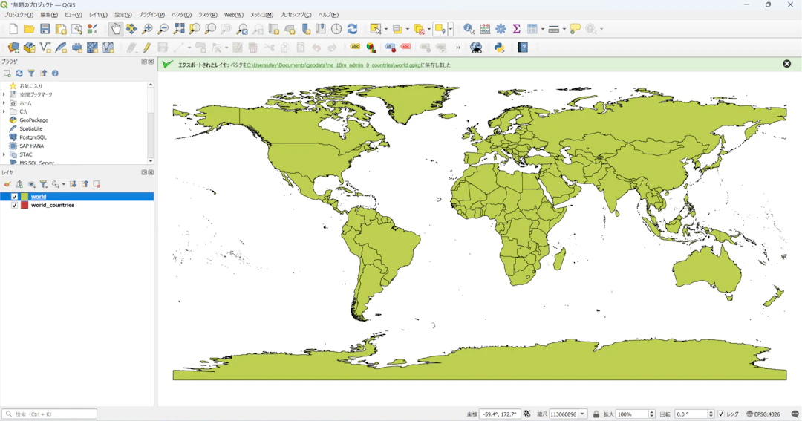Open the attribute table dropdown arrow
The height and width of the screenshot is (421, 802).
[x=543, y=29]
